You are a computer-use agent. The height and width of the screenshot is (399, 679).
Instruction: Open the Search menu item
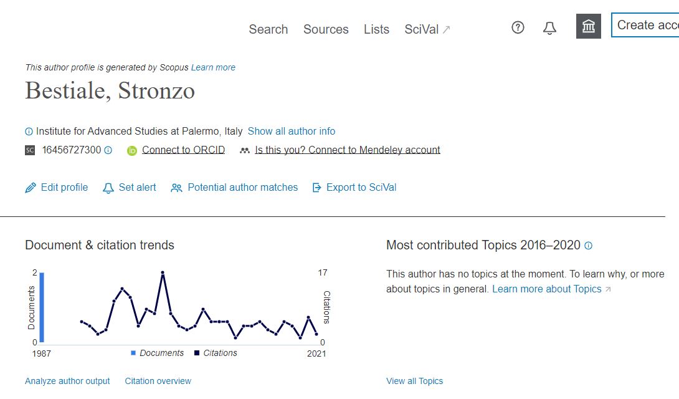click(x=268, y=29)
